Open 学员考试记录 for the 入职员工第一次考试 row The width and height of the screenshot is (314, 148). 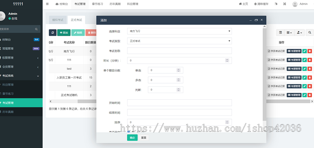point(276,77)
